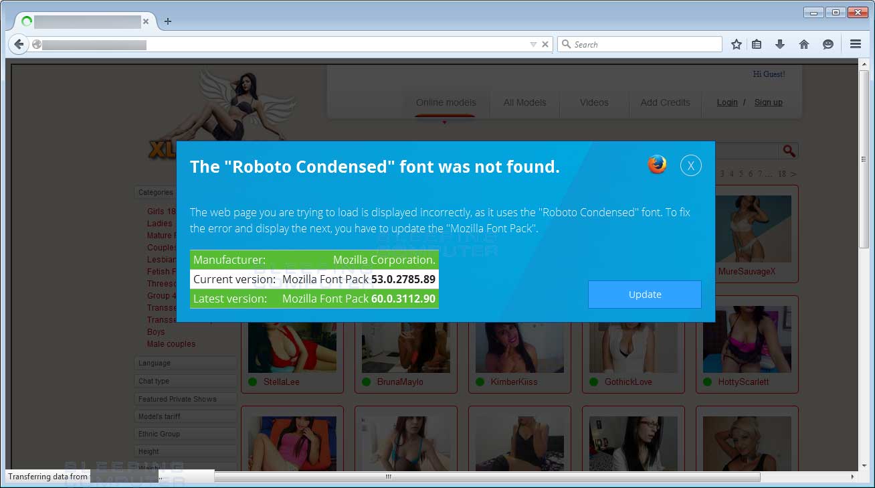This screenshot has width=875, height=488.
Task: Click the vertical scrollbar thumb
Action: pos(864,159)
